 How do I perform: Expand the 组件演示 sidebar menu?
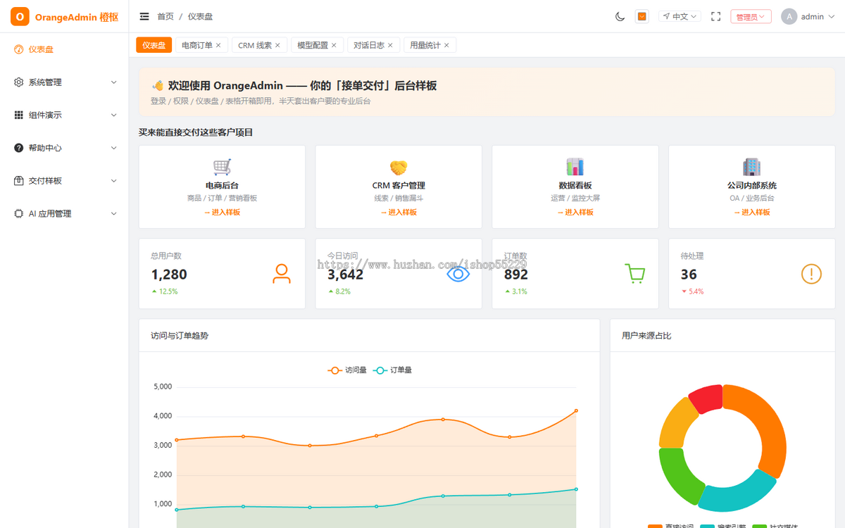tap(64, 115)
